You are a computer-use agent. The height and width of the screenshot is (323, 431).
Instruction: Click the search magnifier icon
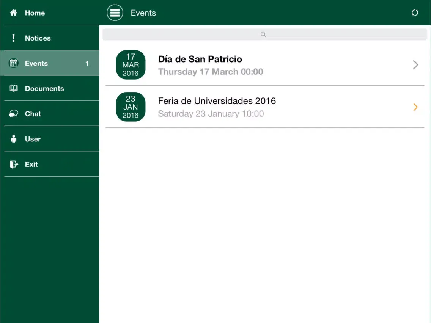263,34
